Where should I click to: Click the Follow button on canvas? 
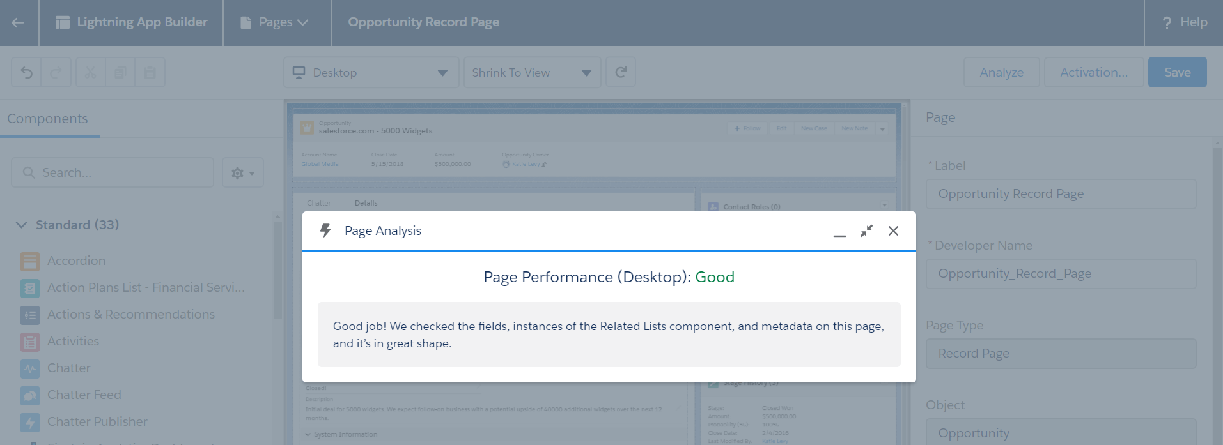(747, 128)
